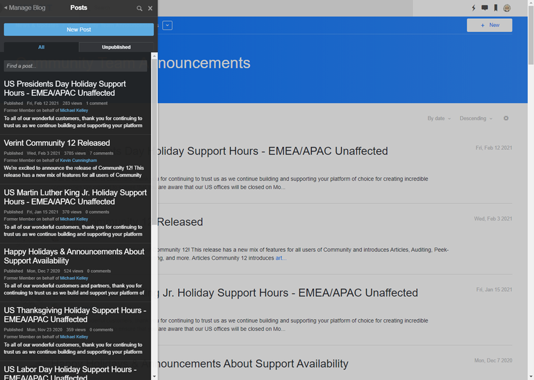
Task: Switch to the Unpublished tab
Action: 116,47
